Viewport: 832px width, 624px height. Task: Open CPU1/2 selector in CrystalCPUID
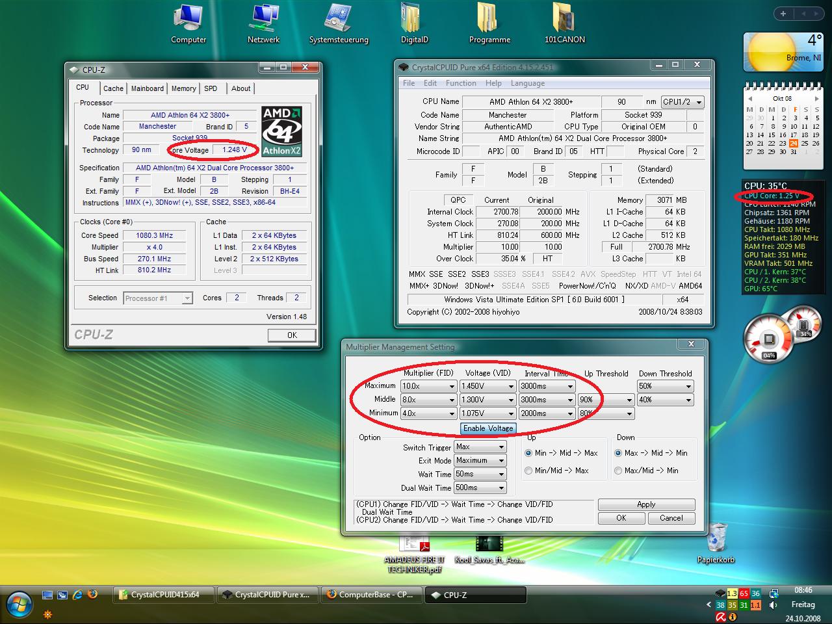(x=682, y=102)
